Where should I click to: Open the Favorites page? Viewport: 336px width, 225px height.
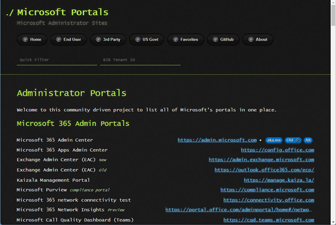(185, 40)
